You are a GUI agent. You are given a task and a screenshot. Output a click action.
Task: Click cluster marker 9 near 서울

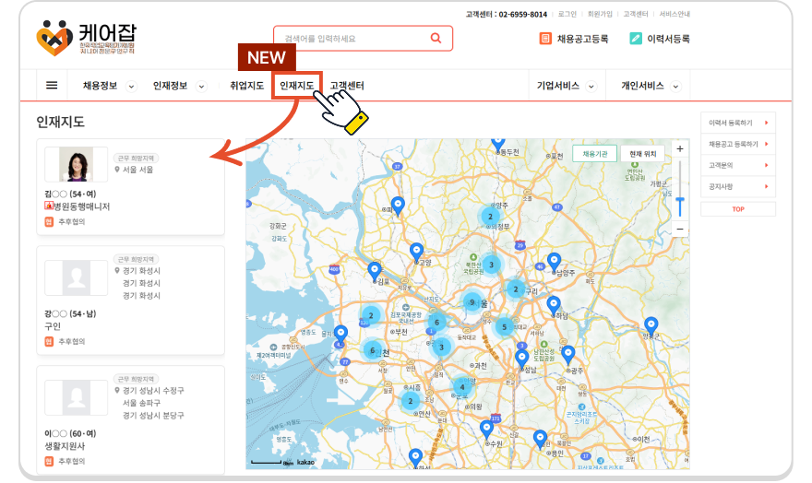[472, 302]
